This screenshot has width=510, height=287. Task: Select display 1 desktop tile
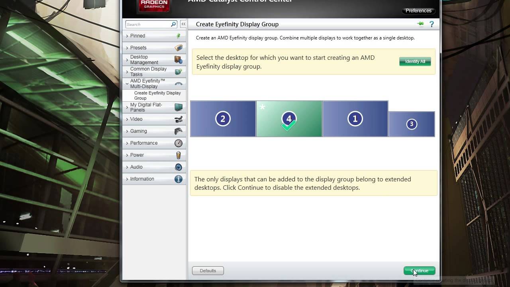pyautogui.click(x=355, y=119)
